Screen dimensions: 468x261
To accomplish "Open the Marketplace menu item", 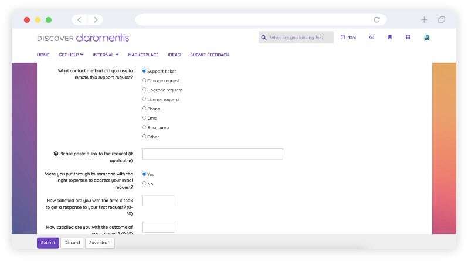I will (x=143, y=55).
